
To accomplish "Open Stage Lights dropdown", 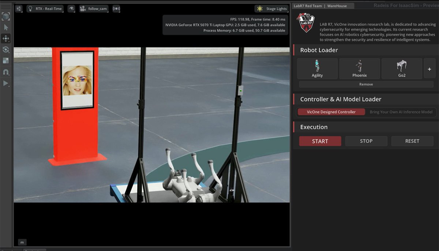I will pyautogui.click(x=271, y=9).
